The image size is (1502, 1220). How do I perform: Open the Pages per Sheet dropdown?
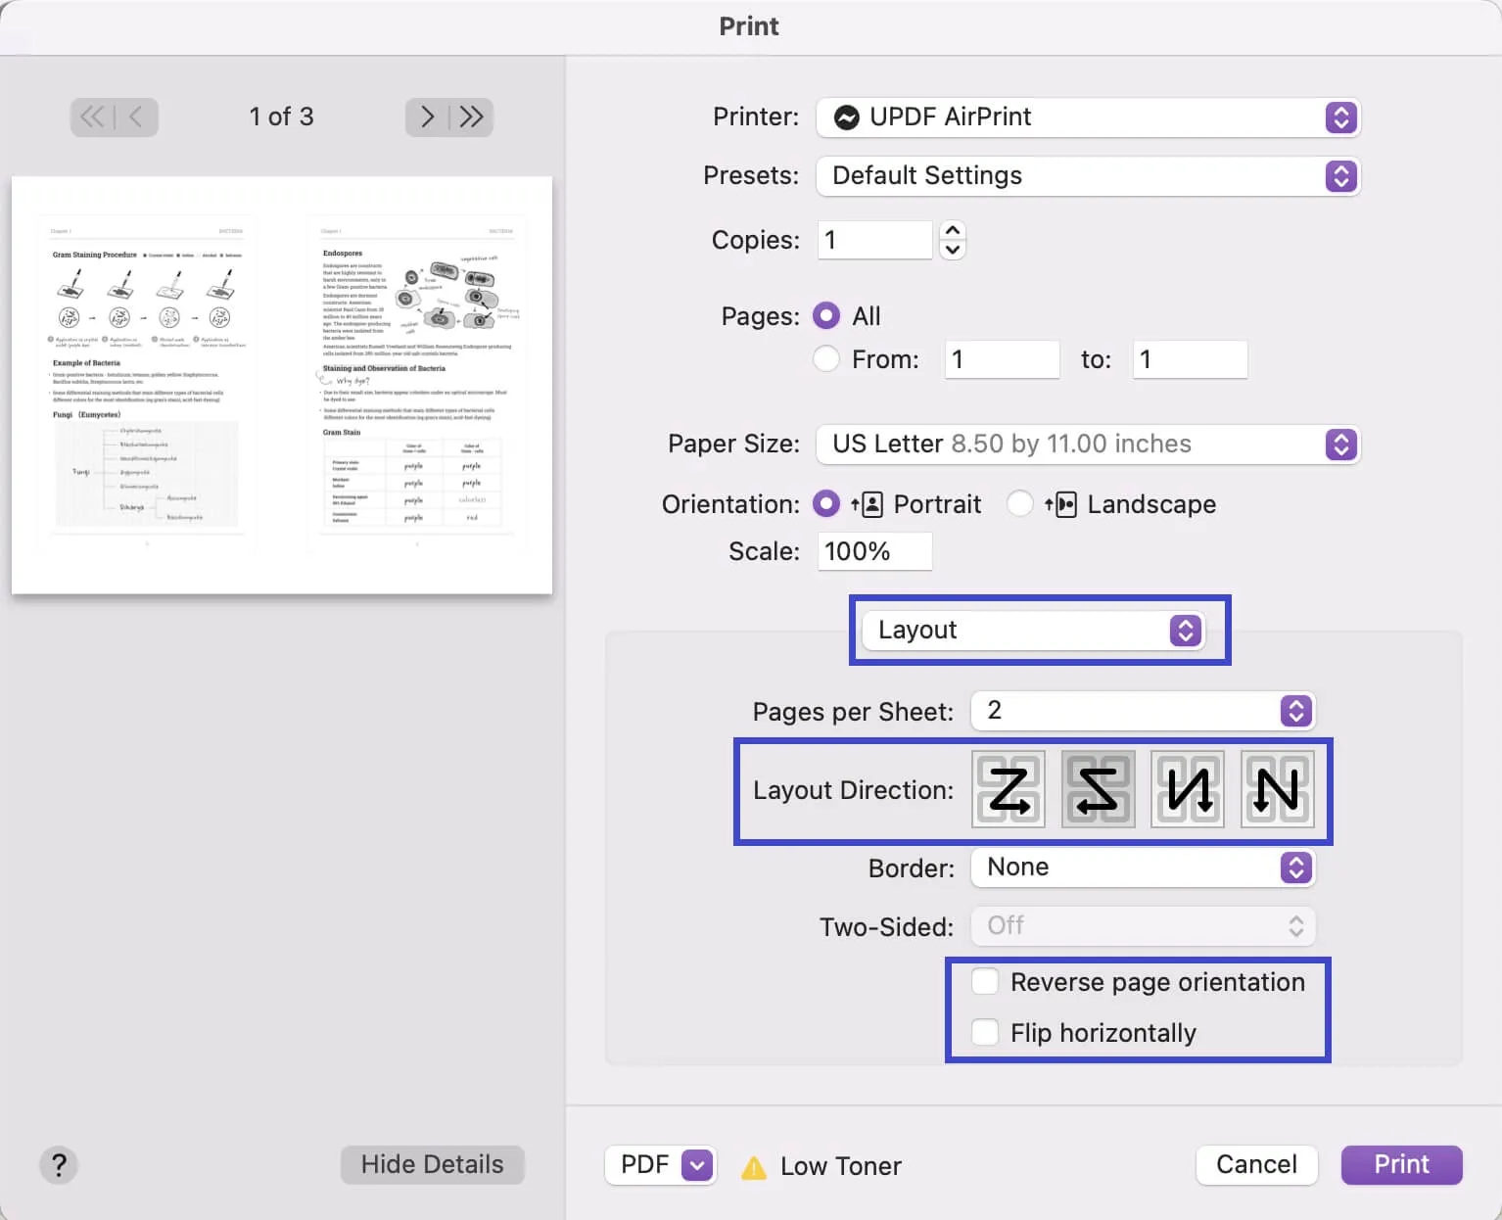click(1142, 711)
